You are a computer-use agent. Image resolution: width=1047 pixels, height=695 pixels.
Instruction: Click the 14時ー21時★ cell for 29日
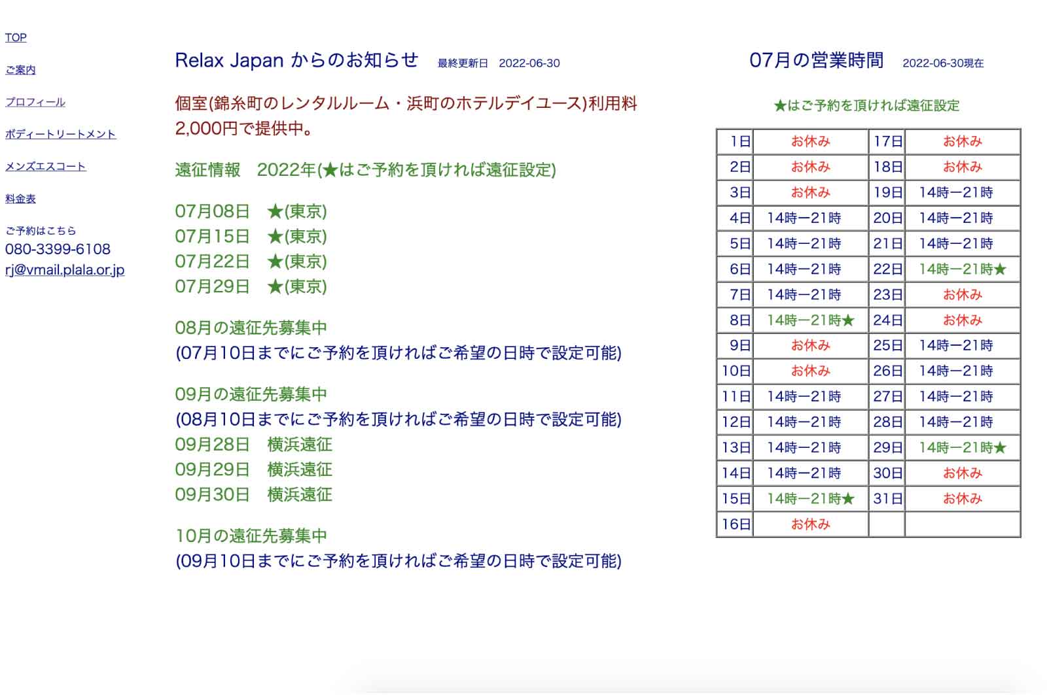[x=963, y=447]
